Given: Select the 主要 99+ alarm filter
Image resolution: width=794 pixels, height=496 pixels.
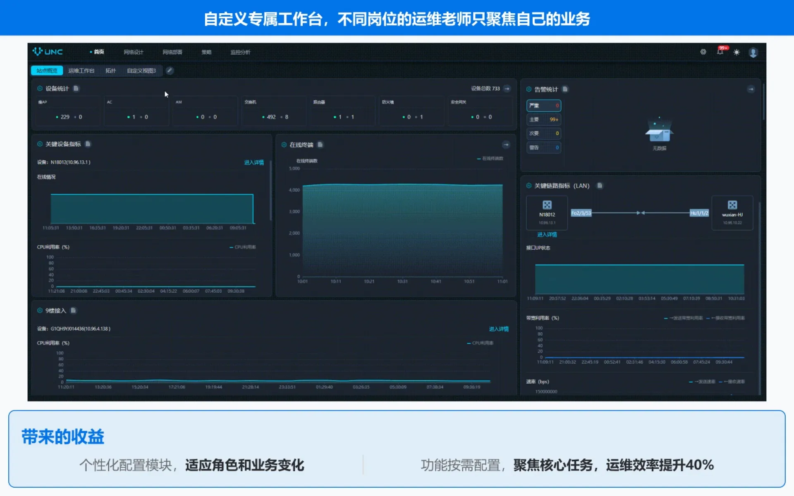Looking at the screenshot, I should click(x=543, y=119).
